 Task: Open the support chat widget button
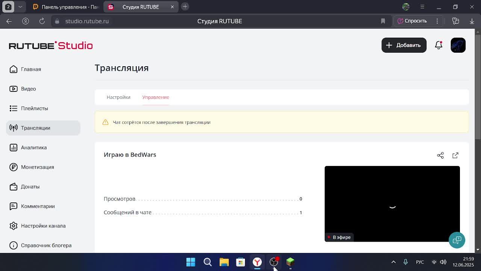coord(457,240)
